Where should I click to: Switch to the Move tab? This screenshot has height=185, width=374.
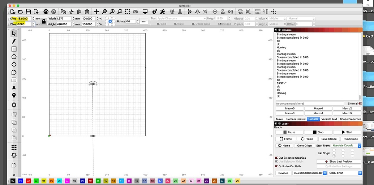point(279,119)
